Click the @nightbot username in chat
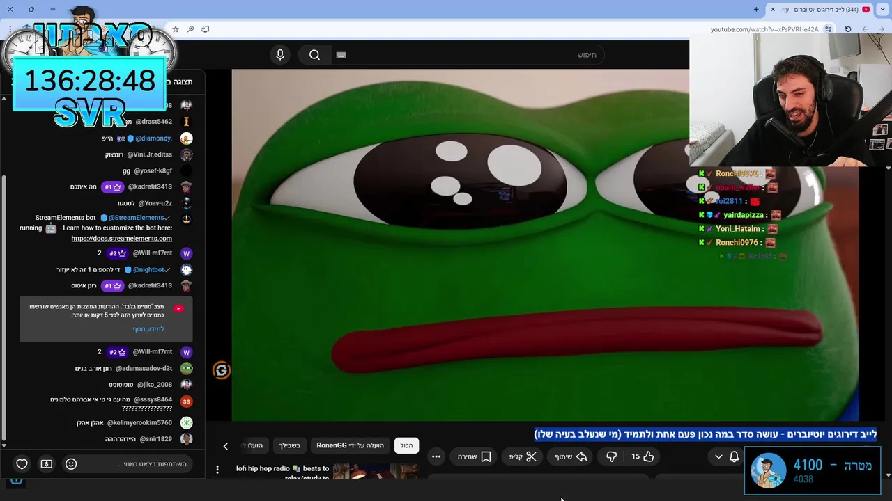The width and height of the screenshot is (892, 501). (x=148, y=270)
